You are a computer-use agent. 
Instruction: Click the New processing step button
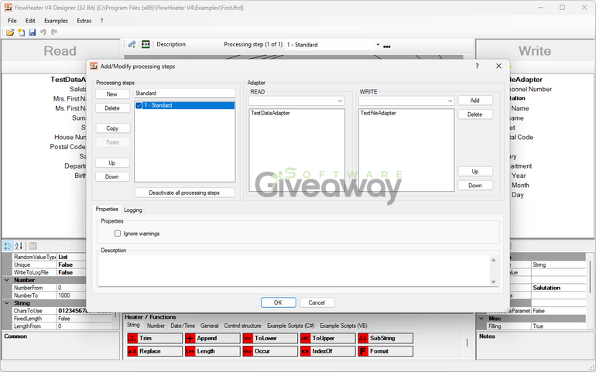112,94
